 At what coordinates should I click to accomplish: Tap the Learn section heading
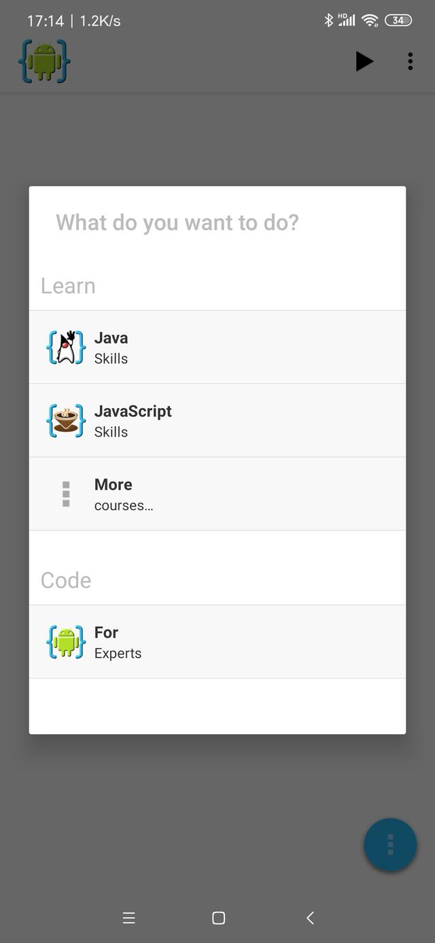coord(68,286)
